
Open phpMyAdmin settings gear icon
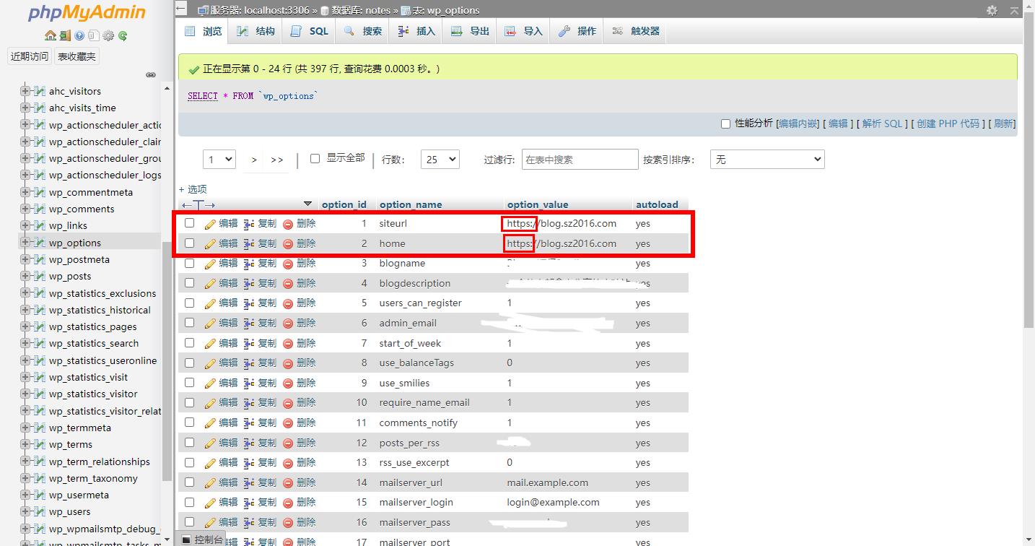click(x=109, y=35)
